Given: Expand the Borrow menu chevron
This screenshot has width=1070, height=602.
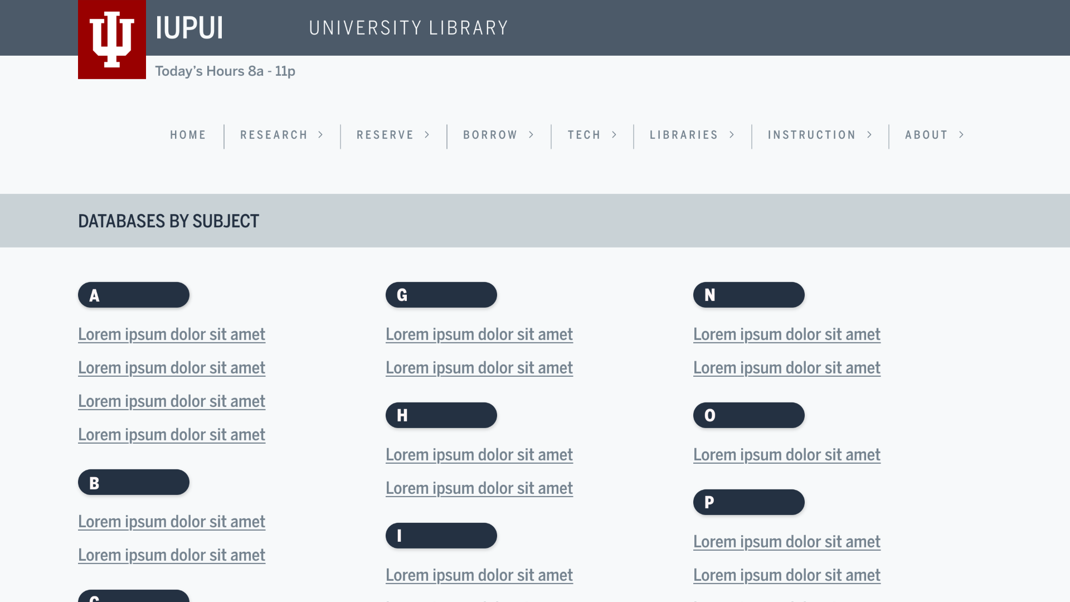Looking at the screenshot, I should pyautogui.click(x=532, y=135).
